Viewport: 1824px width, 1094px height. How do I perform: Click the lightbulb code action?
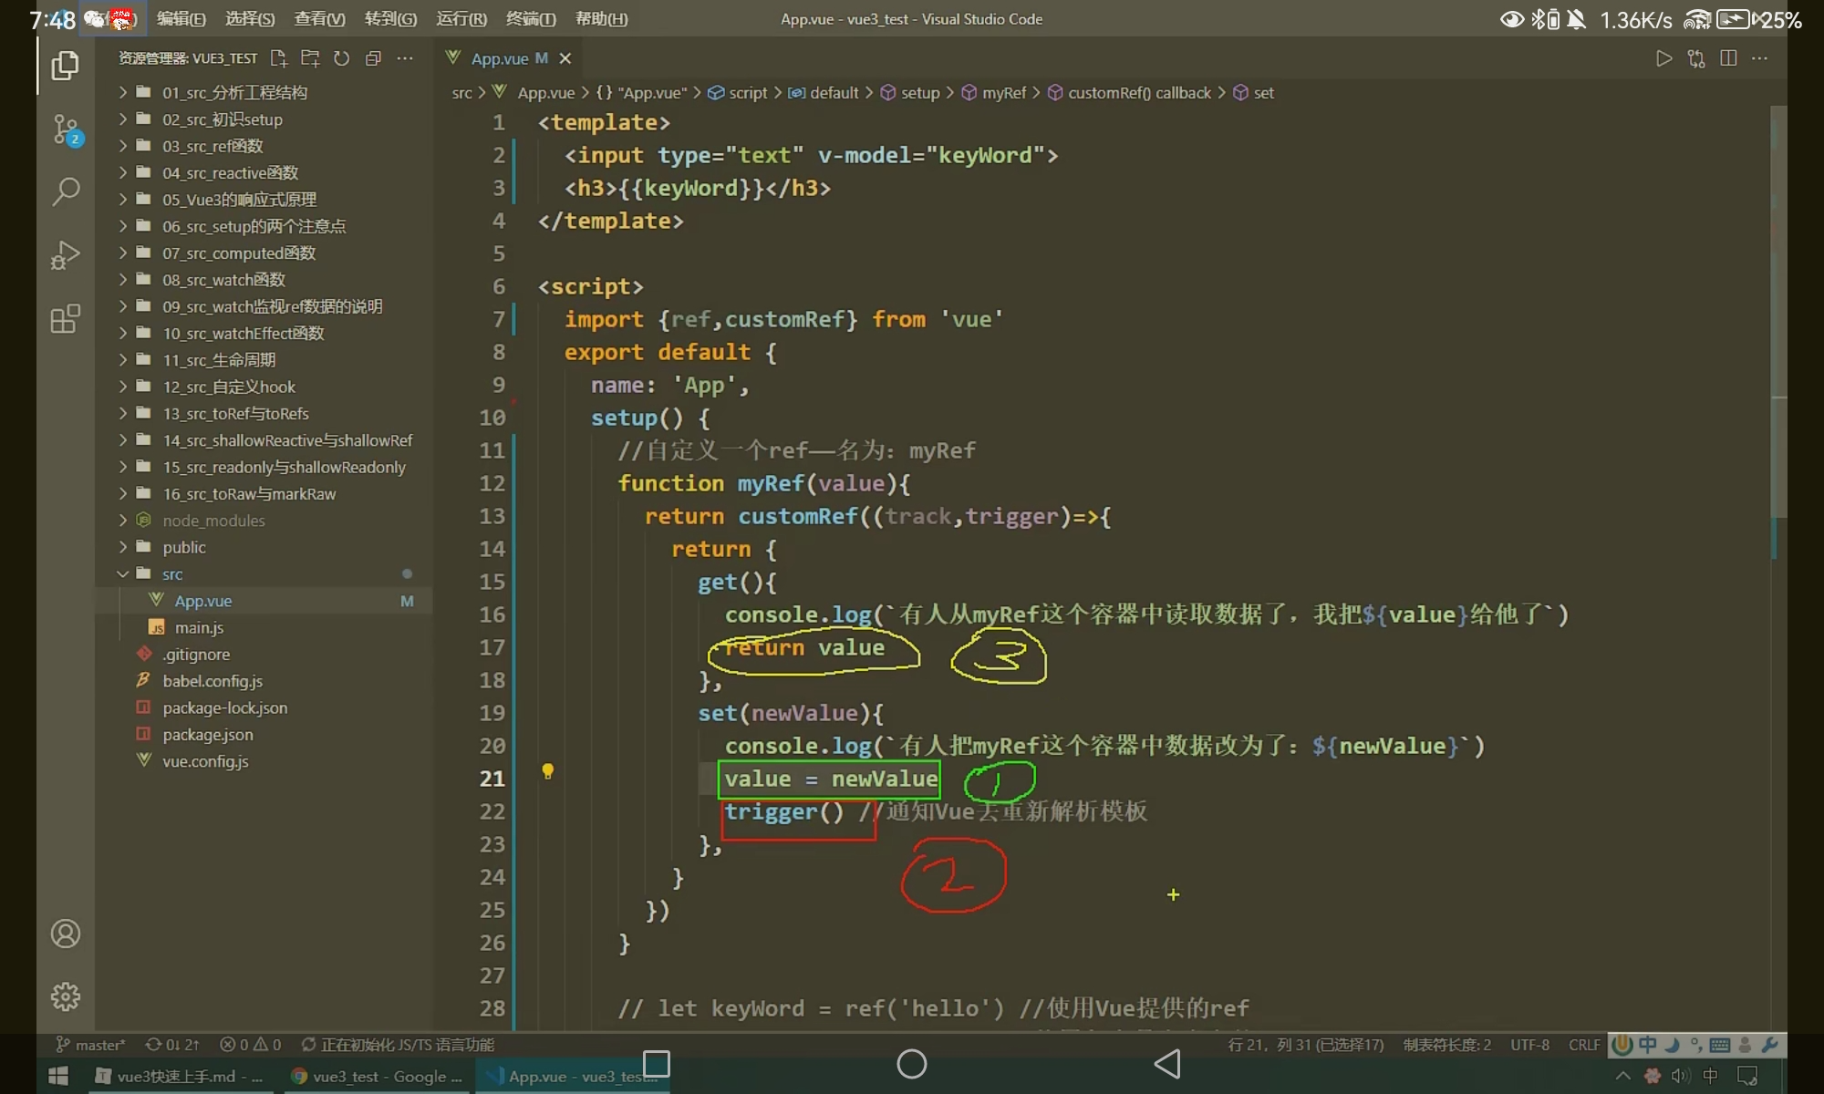coord(547,771)
